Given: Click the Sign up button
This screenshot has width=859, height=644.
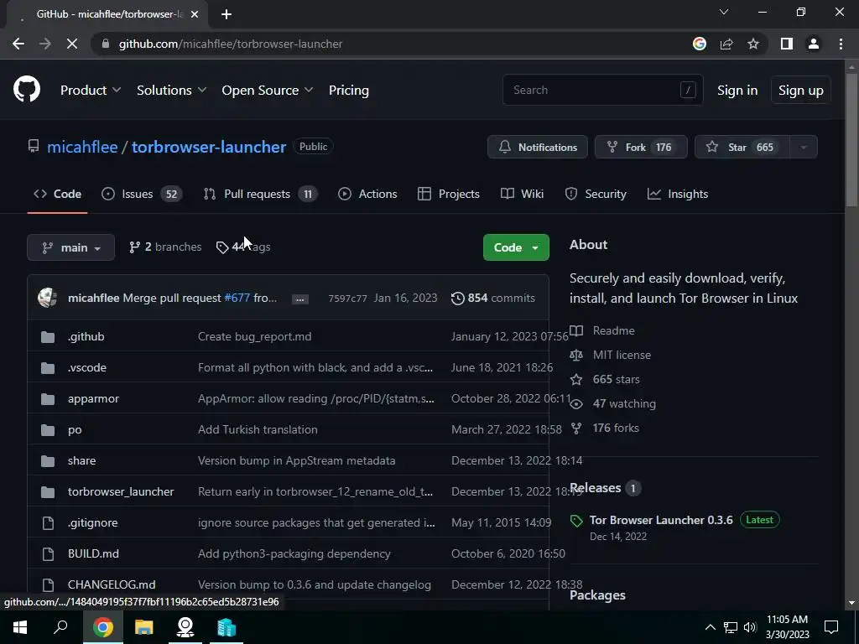Looking at the screenshot, I should [x=801, y=91].
